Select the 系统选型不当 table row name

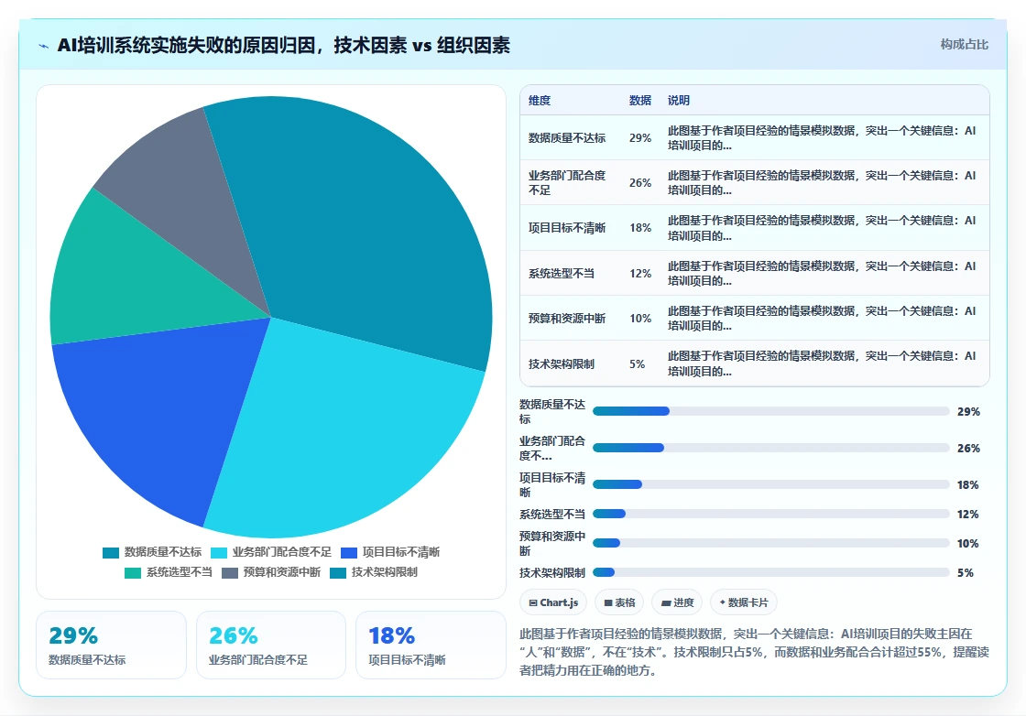(562, 273)
